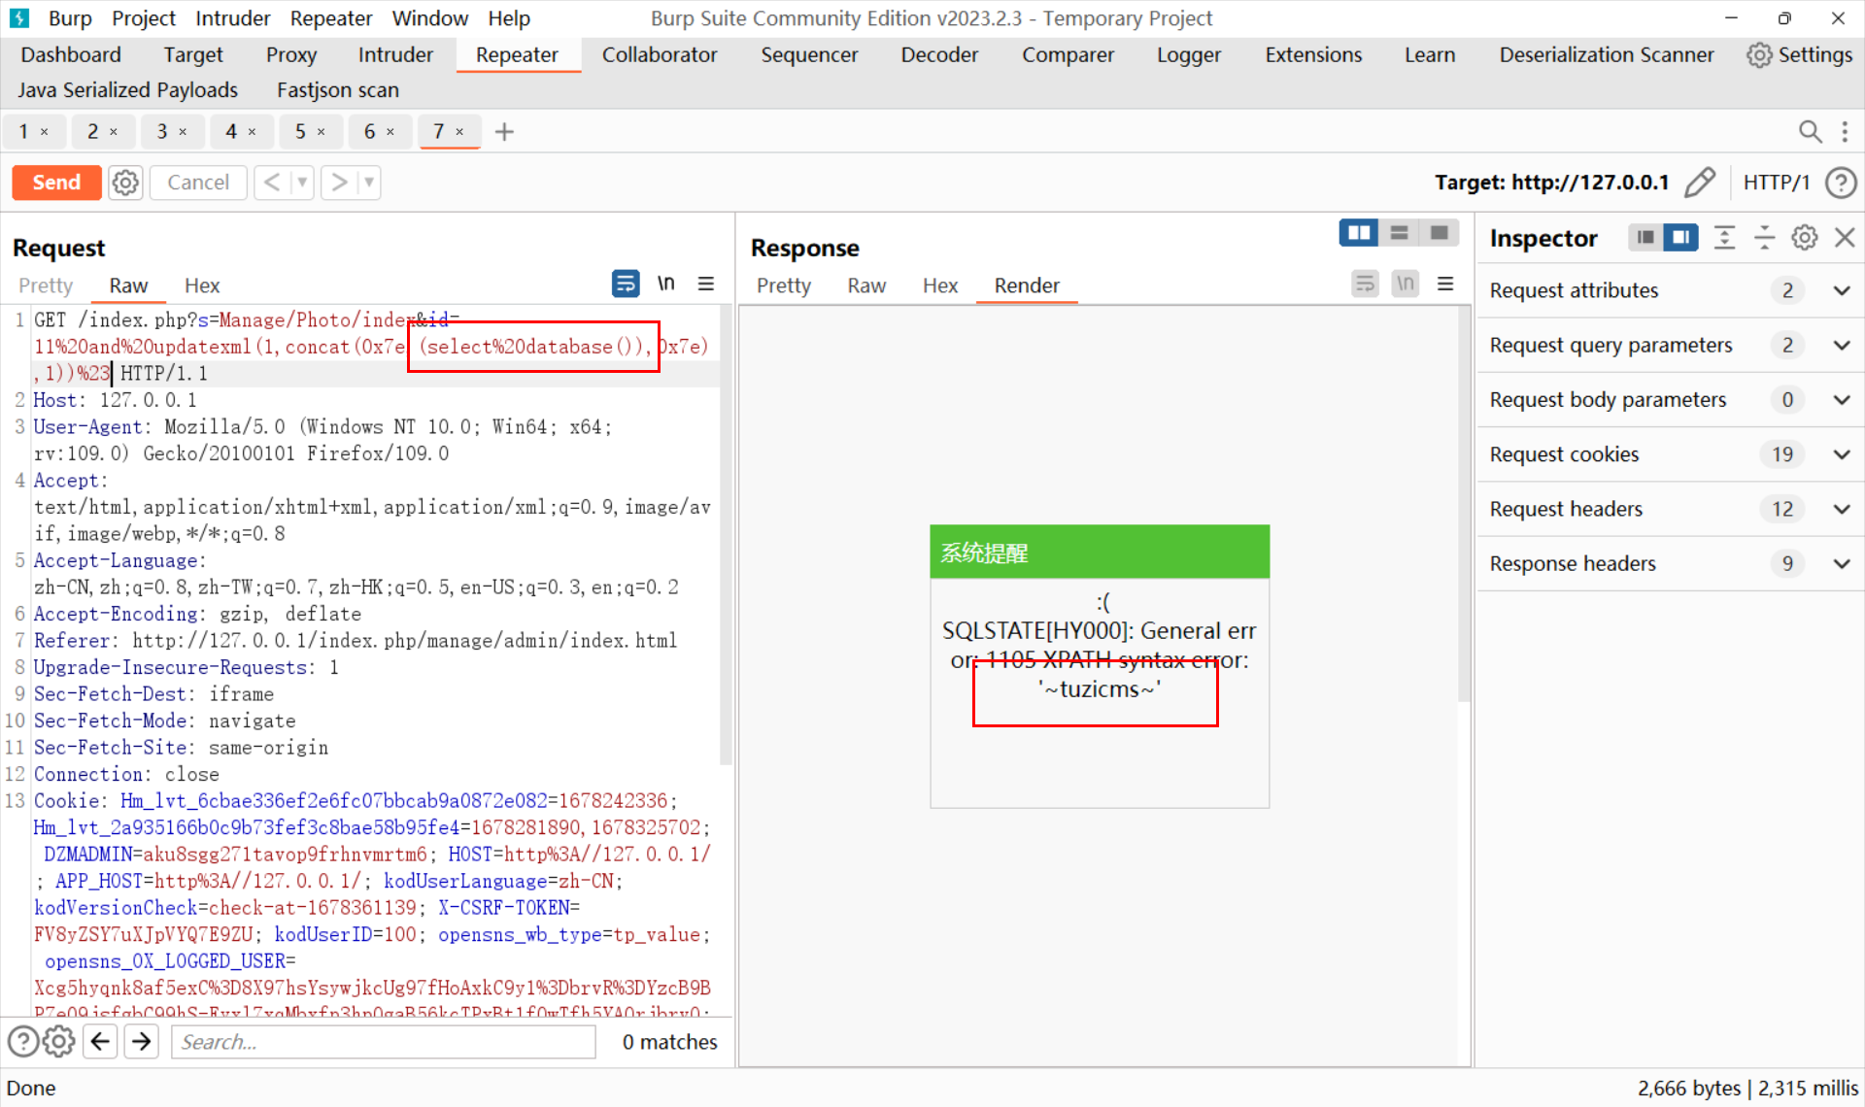Toggle word wrap in the Request editor
This screenshot has width=1865, height=1107.
click(626, 284)
